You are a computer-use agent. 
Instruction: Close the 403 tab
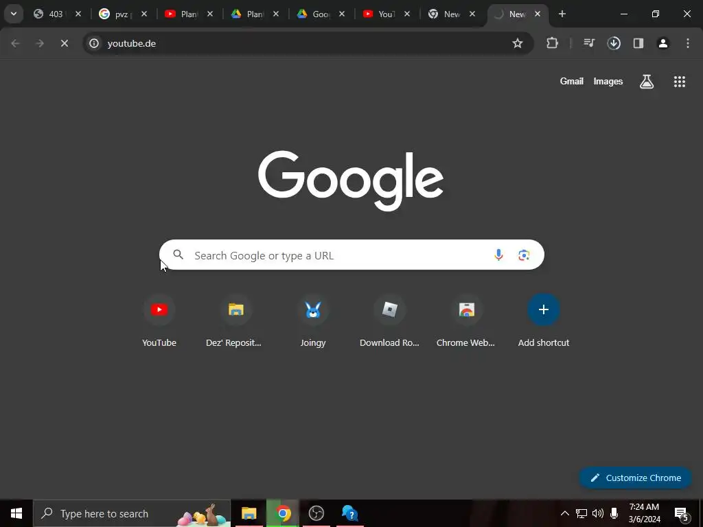tap(78, 14)
